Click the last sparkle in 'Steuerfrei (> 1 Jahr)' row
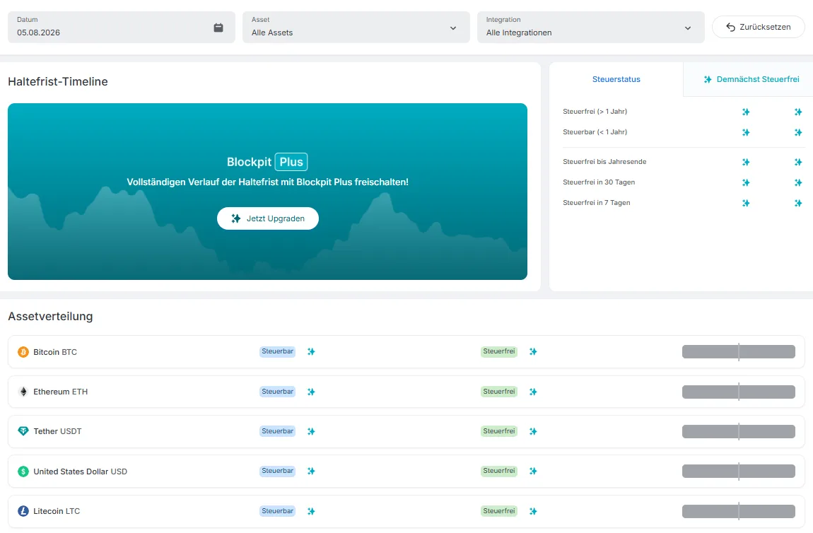This screenshot has height=533, width=813. pos(798,112)
